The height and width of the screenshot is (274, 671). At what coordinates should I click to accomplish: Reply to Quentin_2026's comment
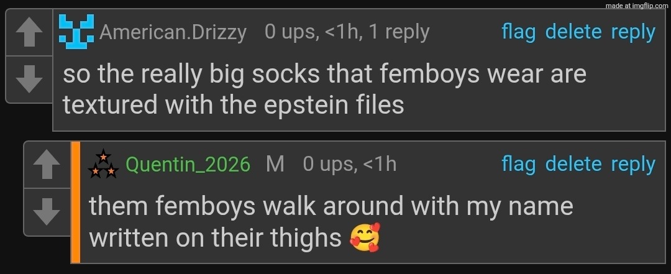tap(633, 164)
